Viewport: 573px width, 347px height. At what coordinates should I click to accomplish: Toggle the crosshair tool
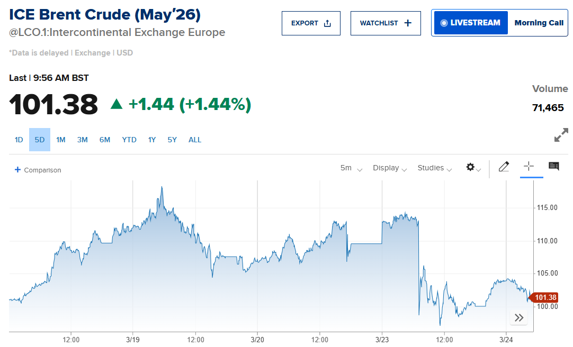[x=529, y=167]
